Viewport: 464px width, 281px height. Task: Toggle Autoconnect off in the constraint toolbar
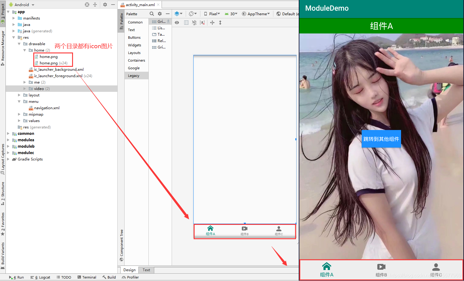pyautogui.click(x=194, y=22)
